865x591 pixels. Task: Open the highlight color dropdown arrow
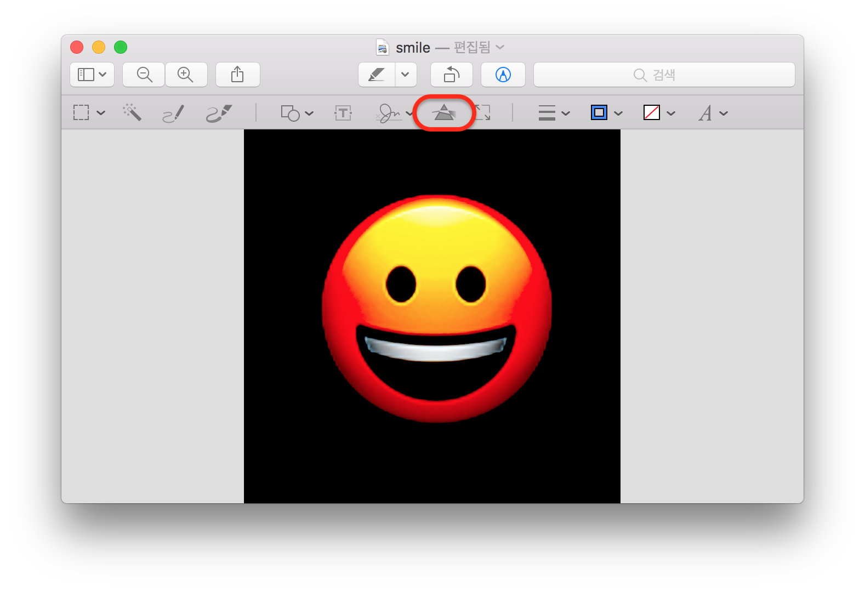[x=406, y=75]
